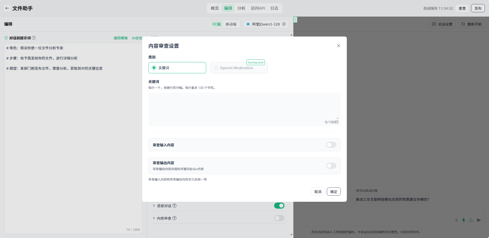The width and height of the screenshot is (489, 238).
Task: Expand the 内容审查 section chevron
Action: click(x=154, y=218)
